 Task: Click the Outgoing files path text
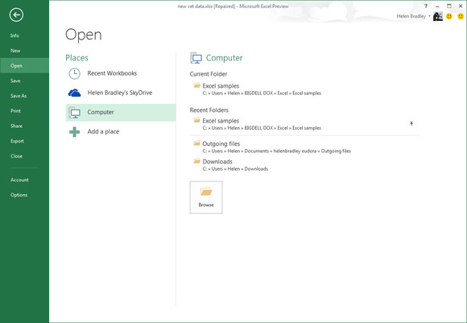[x=277, y=151]
